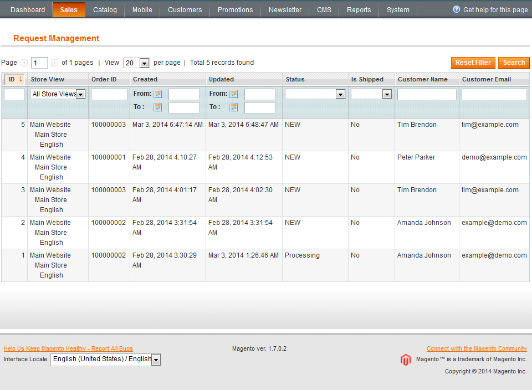Click the Magento logo icon in footer
Viewport: 532px width, 390px height.
pos(406,360)
